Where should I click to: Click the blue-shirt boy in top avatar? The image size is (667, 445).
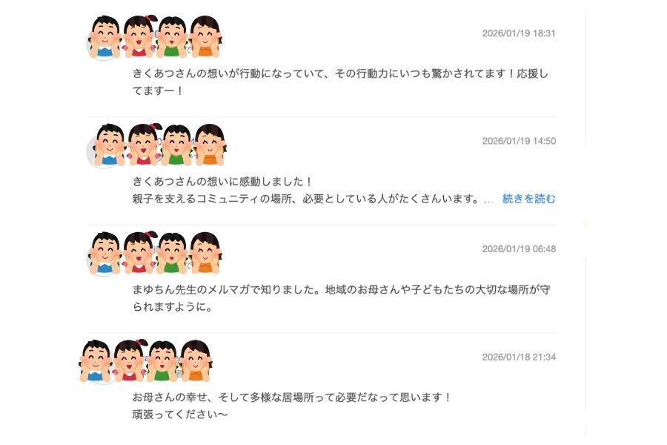[104, 37]
